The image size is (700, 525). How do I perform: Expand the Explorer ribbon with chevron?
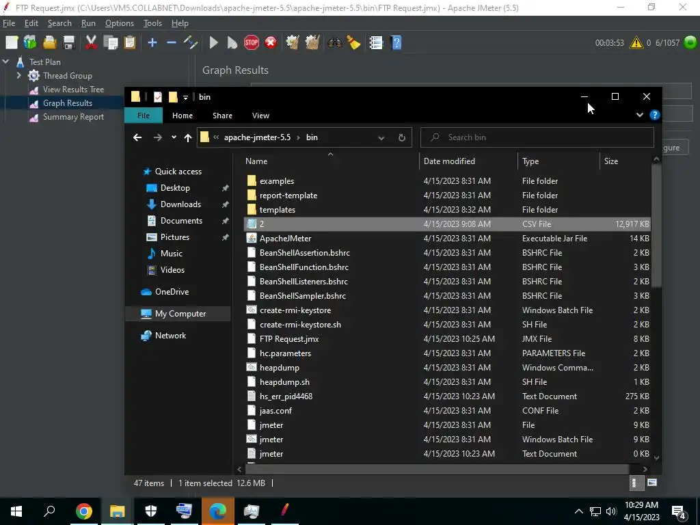[640, 115]
